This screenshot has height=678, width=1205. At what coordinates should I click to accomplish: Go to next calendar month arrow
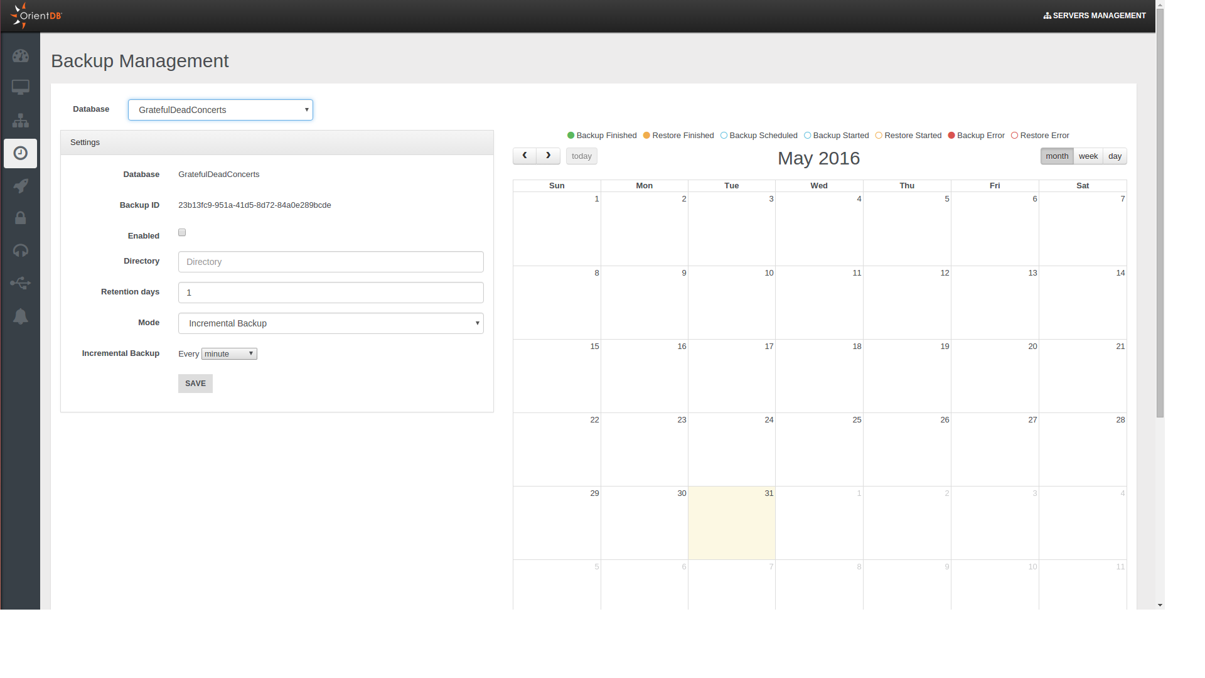[x=548, y=156]
